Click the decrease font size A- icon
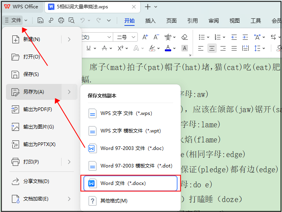Viewport: 282px width, 212px height. [156, 37]
